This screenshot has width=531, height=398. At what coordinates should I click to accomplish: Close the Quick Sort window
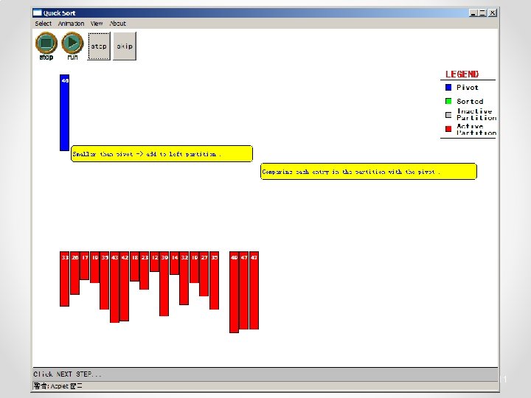click(x=493, y=13)
